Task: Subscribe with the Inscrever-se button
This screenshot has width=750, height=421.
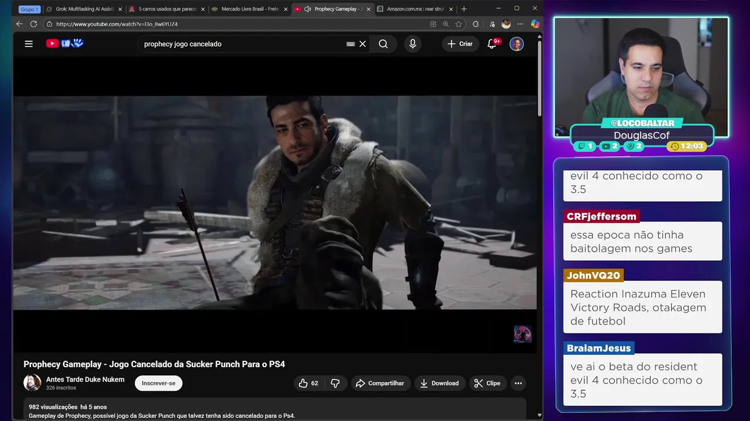Action: coord(158,383)
